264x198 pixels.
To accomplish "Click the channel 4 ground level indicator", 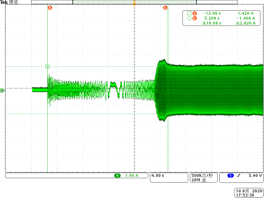I will [x=2, y=90].
